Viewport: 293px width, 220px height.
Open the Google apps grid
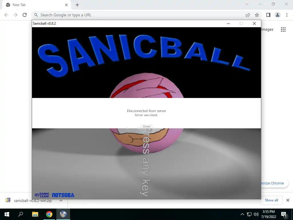pos(283,30)
